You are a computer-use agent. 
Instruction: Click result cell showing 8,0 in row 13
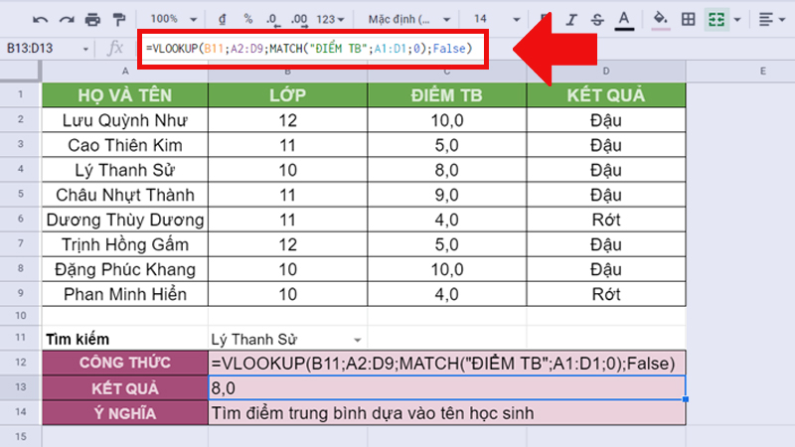coord(446,388)
